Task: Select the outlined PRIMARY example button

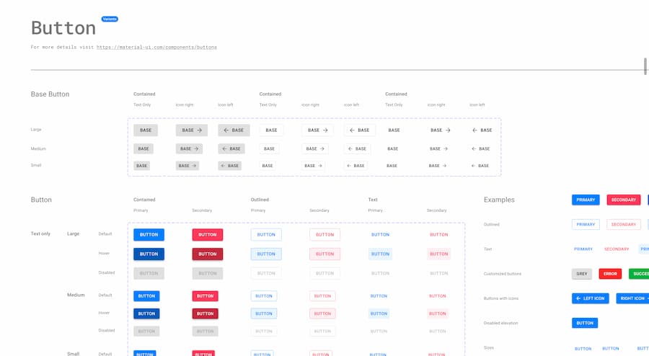Action: [586, 224]
